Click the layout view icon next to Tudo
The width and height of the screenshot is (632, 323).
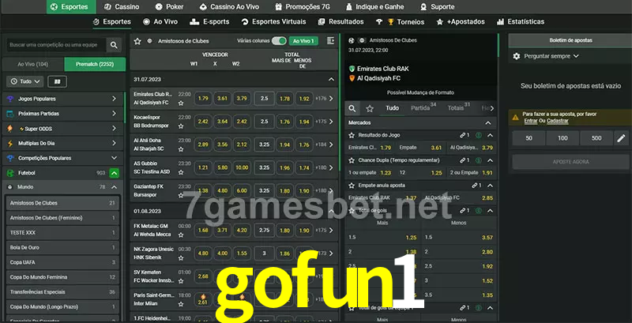[57, 81]
